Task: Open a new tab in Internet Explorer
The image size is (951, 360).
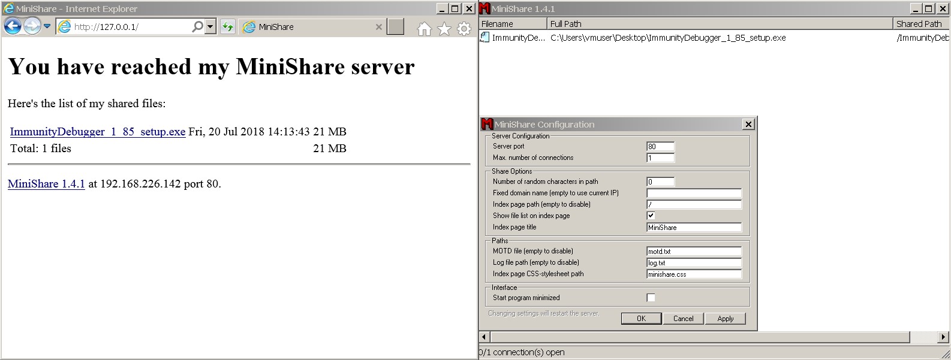Action: [x=396, y=27]
